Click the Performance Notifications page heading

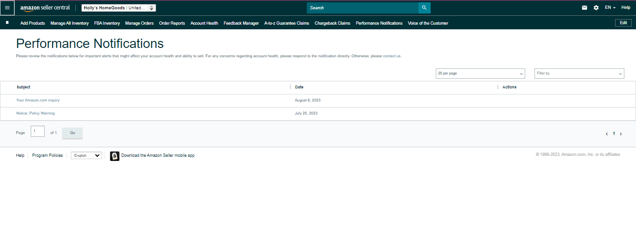[90, 44]
